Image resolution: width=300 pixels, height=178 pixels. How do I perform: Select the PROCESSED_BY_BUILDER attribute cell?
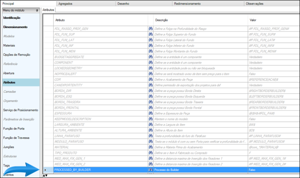101,170
